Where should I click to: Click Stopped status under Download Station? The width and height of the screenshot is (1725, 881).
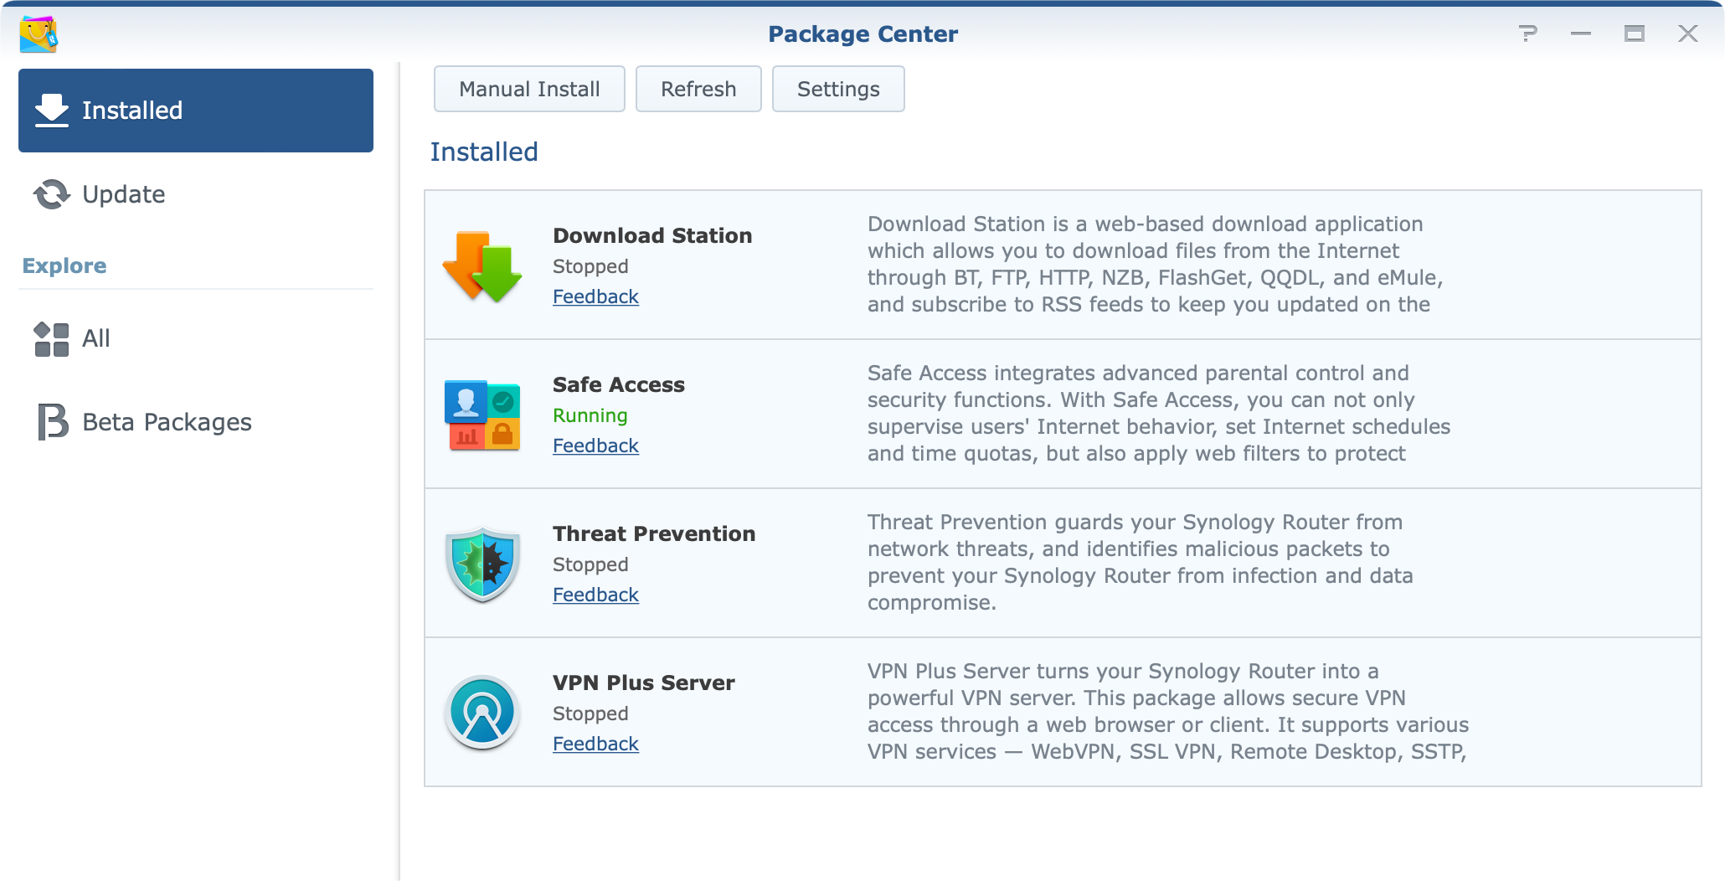[590, 266]
